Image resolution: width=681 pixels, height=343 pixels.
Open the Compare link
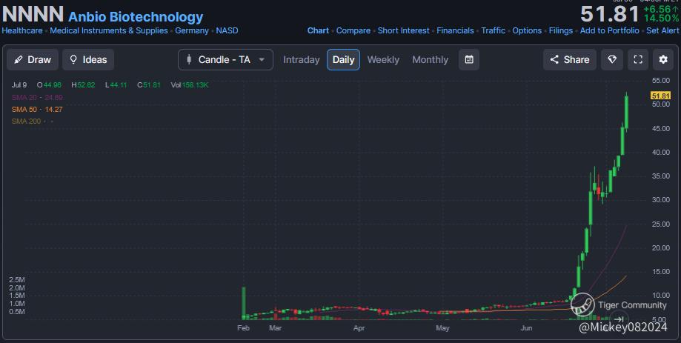click(x=353, y=30)
